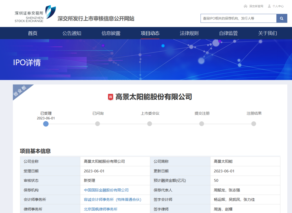Screen dimensions: 292x213
Task: Click the 更新日期 label cell
Action: [180, 171]
